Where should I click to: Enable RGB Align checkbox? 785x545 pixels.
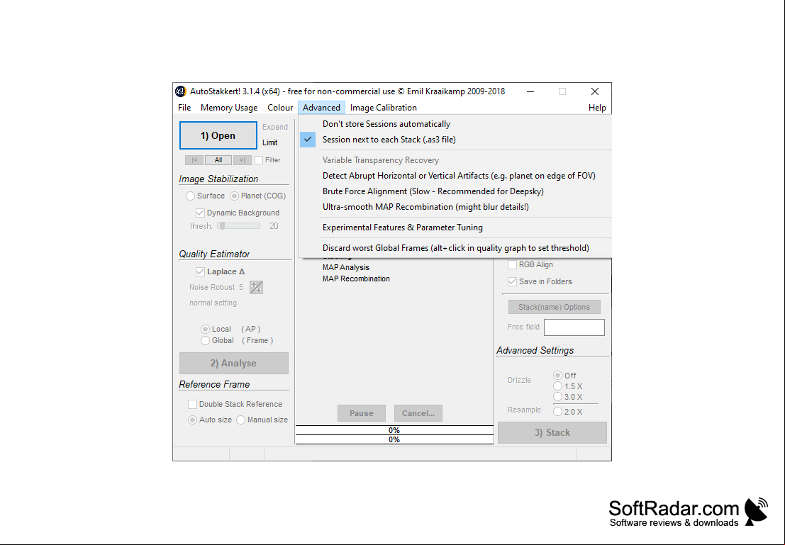tap(512, 265)
